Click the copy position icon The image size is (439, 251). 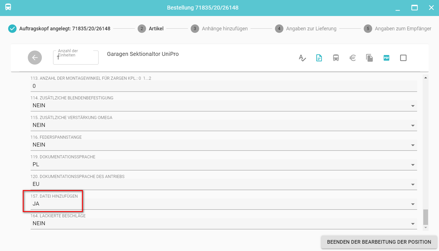pos(370,58)
